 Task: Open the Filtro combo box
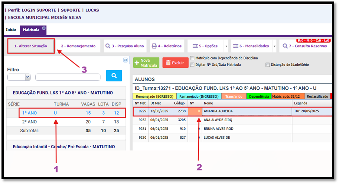19,77
